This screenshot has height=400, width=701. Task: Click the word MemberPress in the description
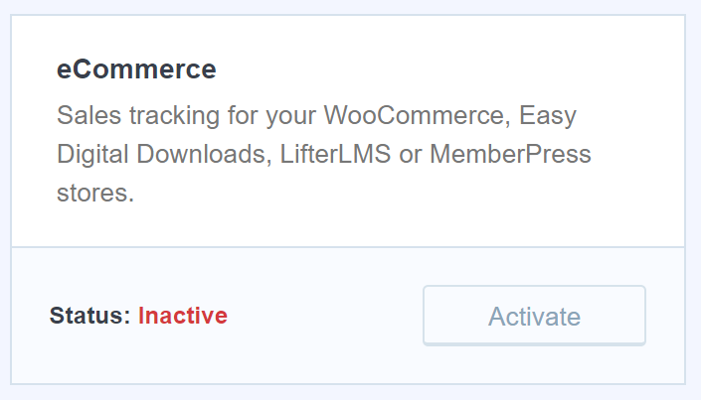(x=510, y=154)
